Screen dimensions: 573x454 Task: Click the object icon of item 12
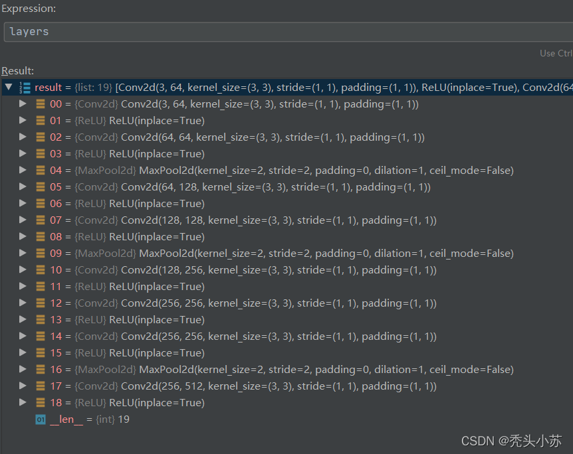(41, 303)
